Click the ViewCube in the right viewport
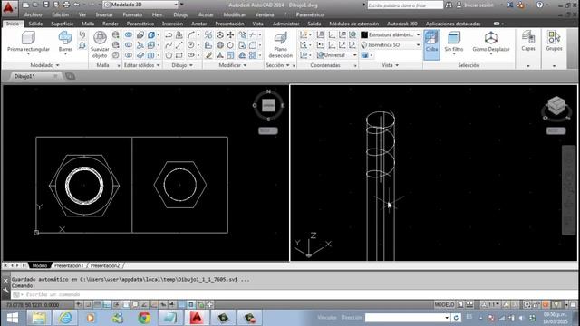The image size is (580, 326). tap(556, 107)
